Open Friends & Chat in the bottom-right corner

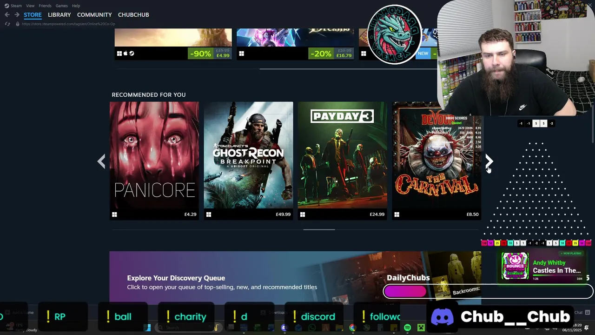tap(582, 313)
